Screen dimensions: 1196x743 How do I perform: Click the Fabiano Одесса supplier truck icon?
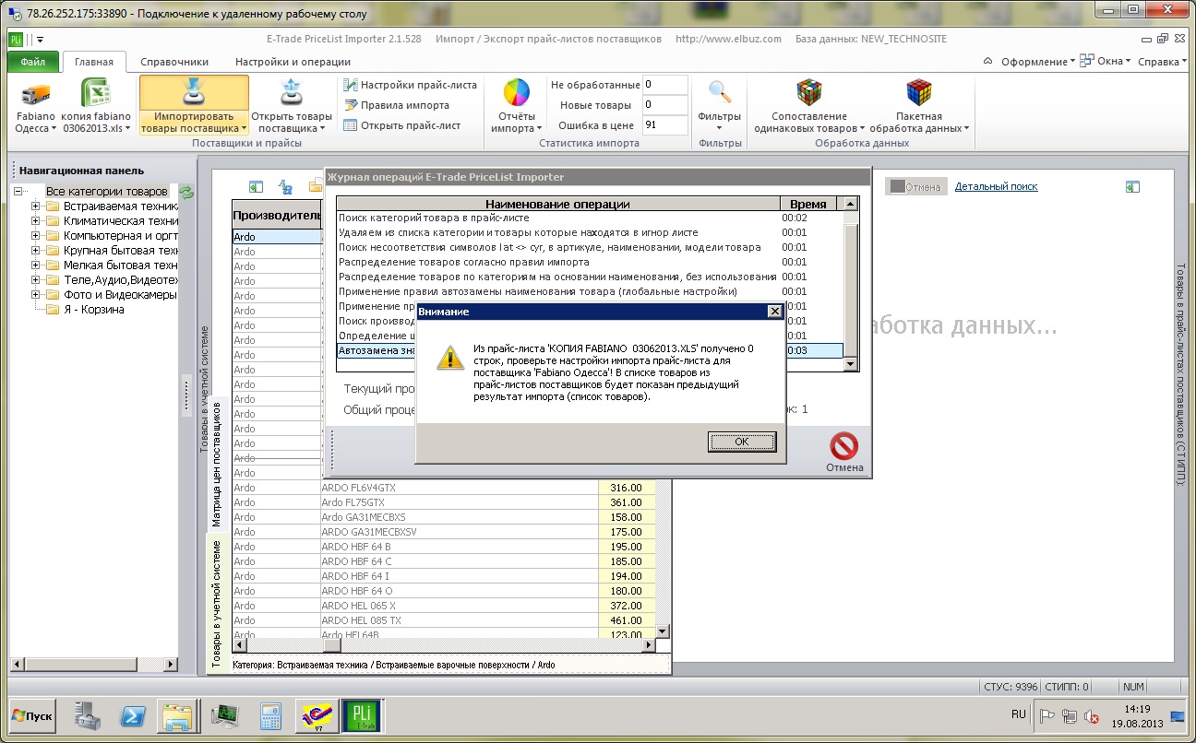(36, 94)
